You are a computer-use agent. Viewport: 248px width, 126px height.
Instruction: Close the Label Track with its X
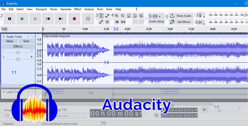pyautogui.click(x=4, y=92)
